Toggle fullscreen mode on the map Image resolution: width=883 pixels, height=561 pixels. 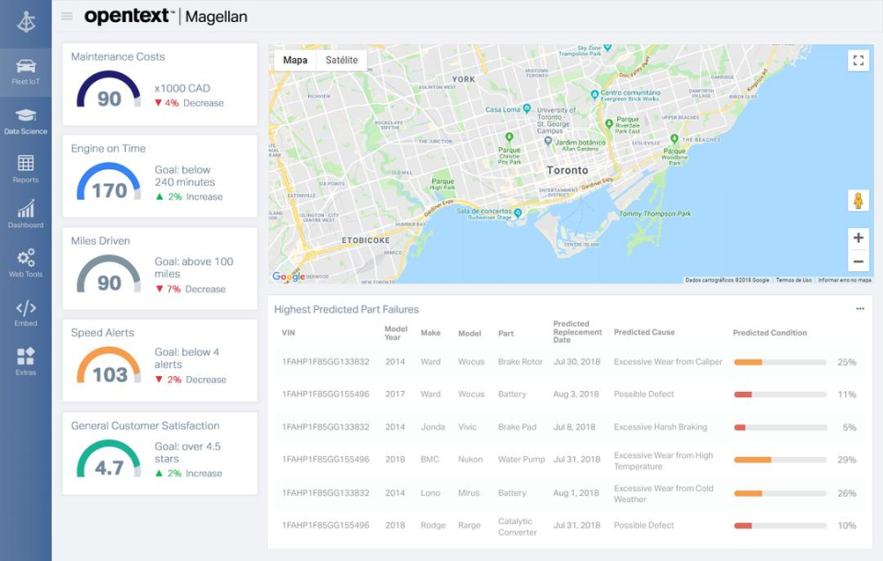click(x=858, y=60)
